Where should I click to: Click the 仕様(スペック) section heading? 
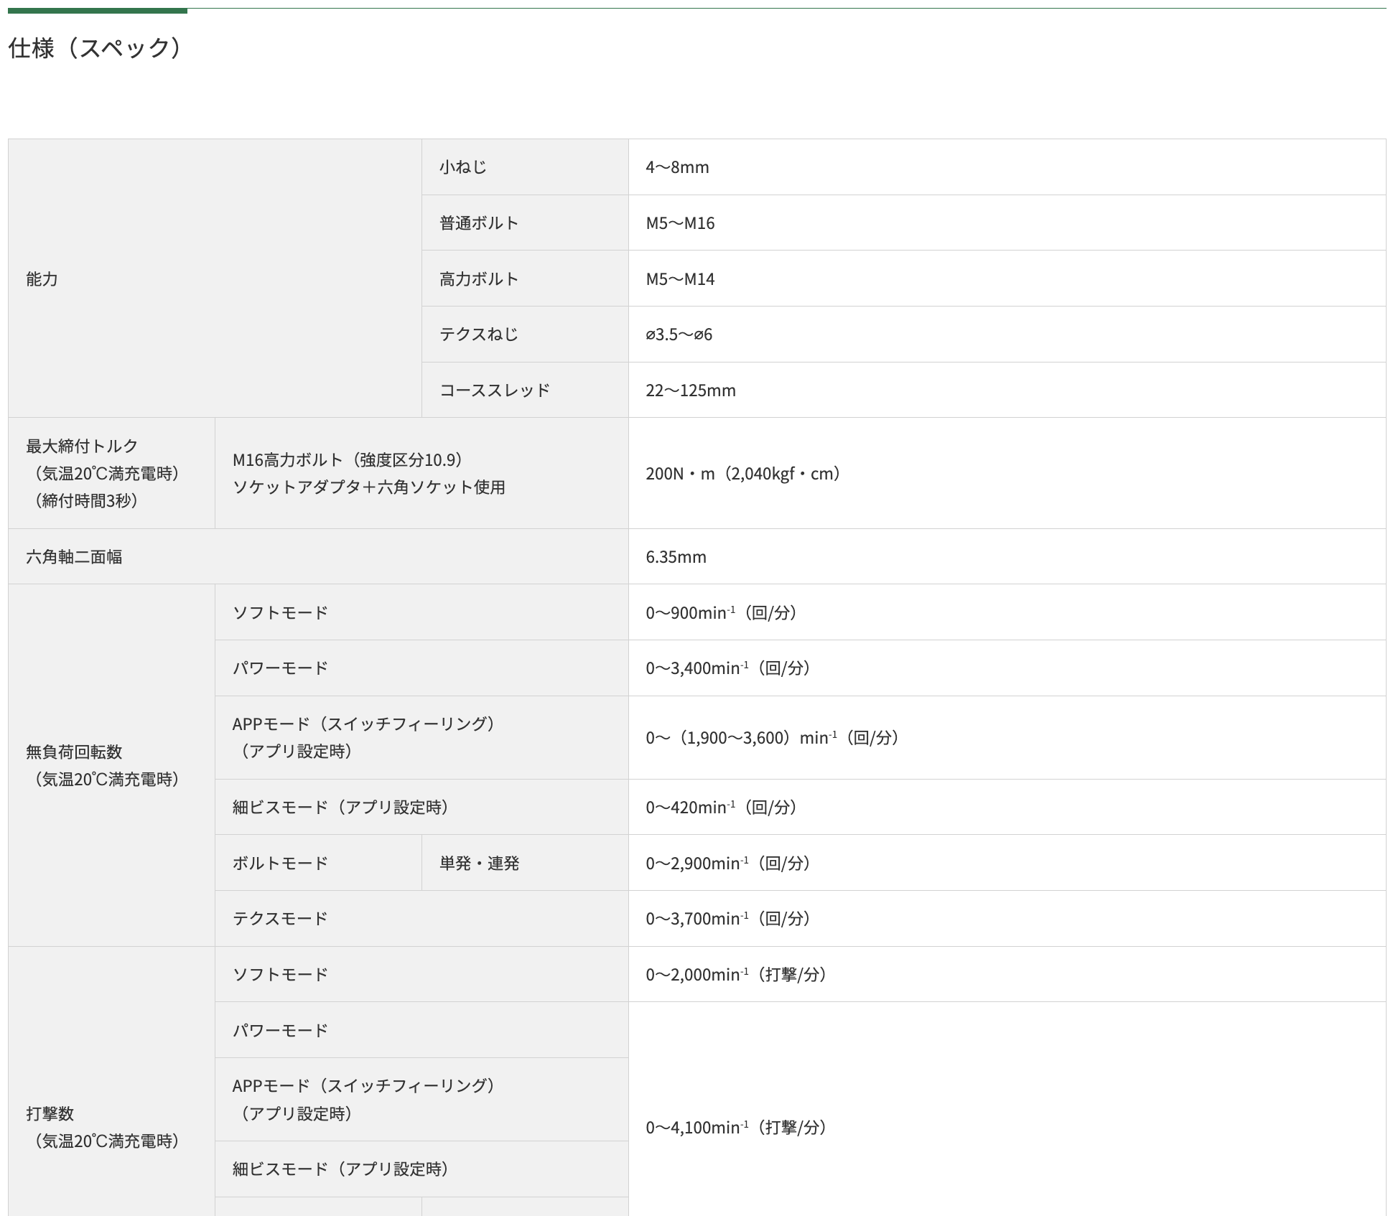(x=97, y=48)
